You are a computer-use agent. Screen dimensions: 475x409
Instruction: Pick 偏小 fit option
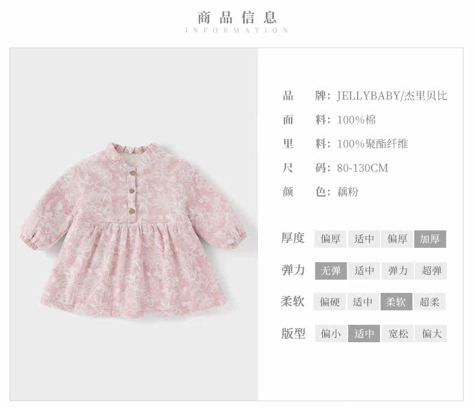331,334
